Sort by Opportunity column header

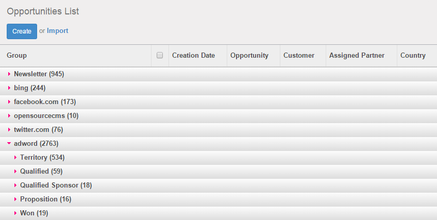pyautogui.click(x=249, y=56)
